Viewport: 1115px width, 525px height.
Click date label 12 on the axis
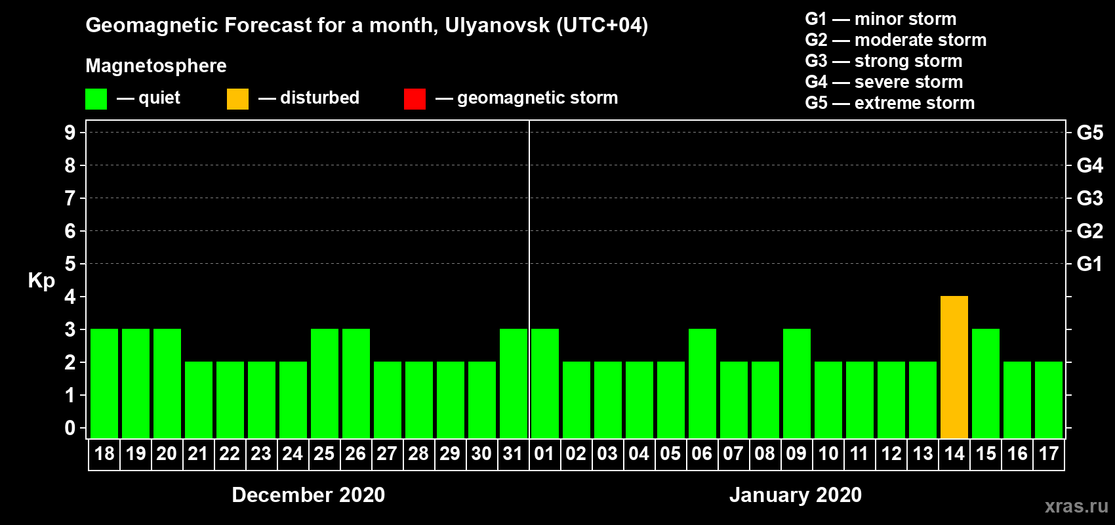coord(891,453)
